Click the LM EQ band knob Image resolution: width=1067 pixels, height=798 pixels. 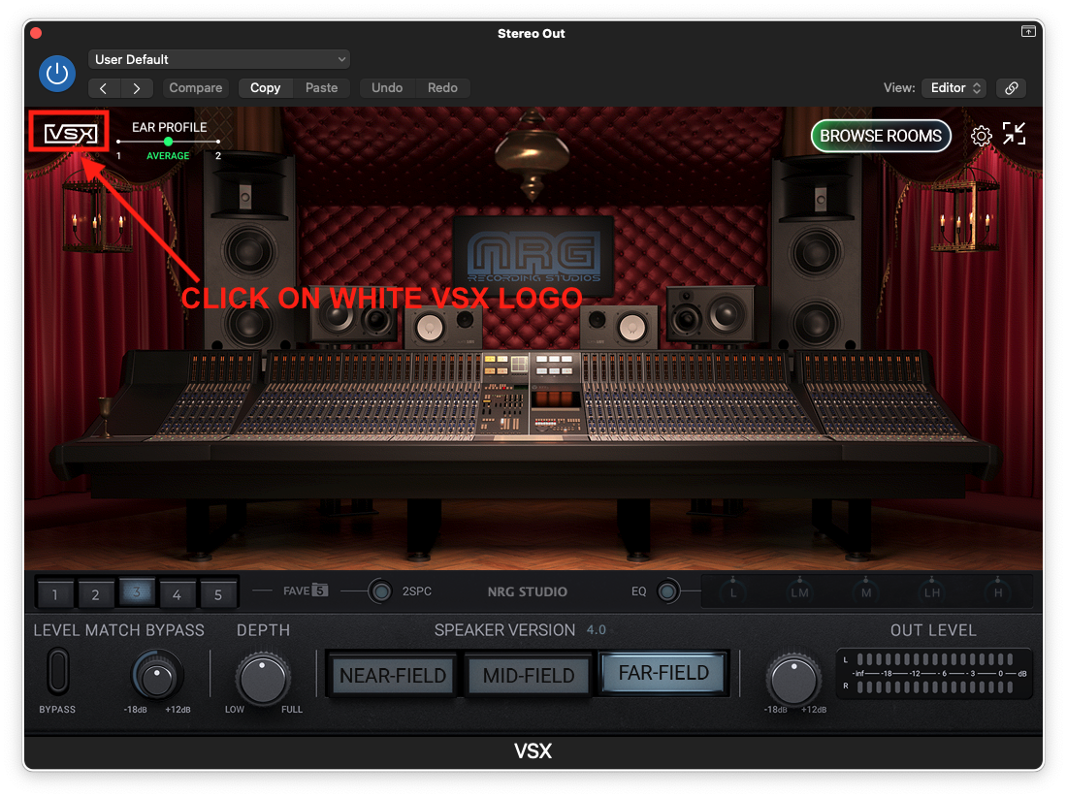[x=799, y=591]
